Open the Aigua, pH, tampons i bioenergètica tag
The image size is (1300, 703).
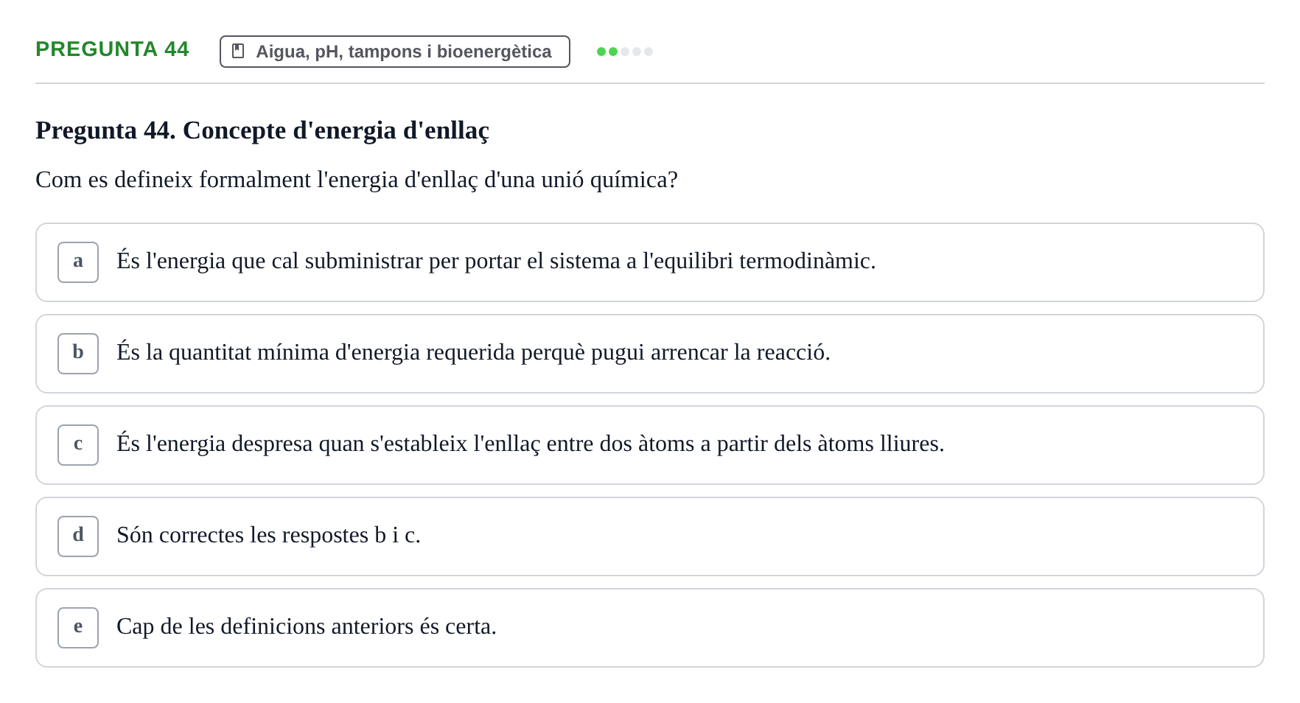click(395, 52)
